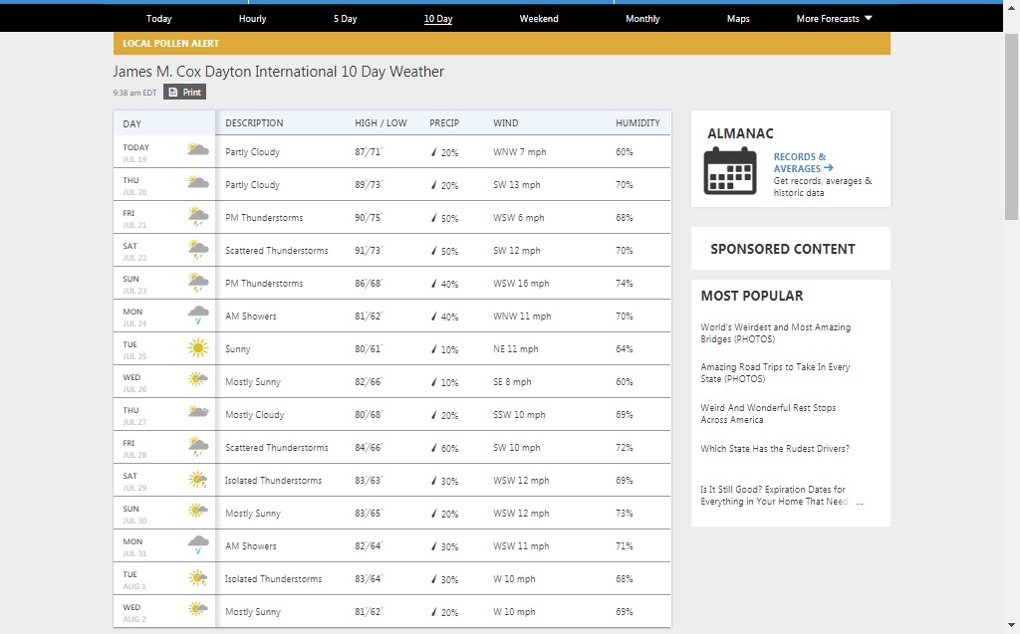This screenshot has width=1020, height=634.
Task: Click the Local Pollen Alert banner
Action: [501, 44]
